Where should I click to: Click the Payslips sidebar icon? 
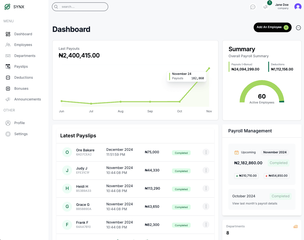[8, 67]
